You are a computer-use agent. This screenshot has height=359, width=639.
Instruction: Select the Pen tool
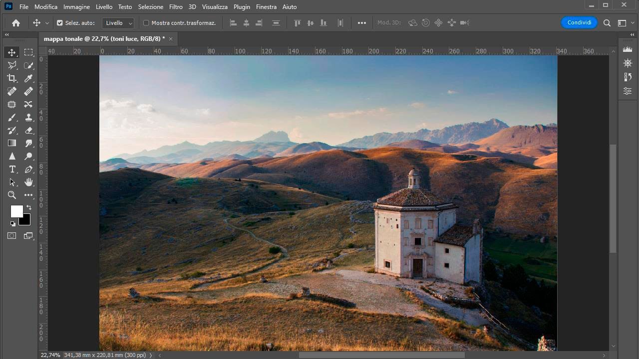pos(28,169)
